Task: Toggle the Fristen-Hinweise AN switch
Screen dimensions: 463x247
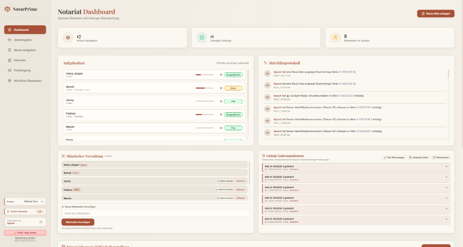Action: (x=40, y=212)
